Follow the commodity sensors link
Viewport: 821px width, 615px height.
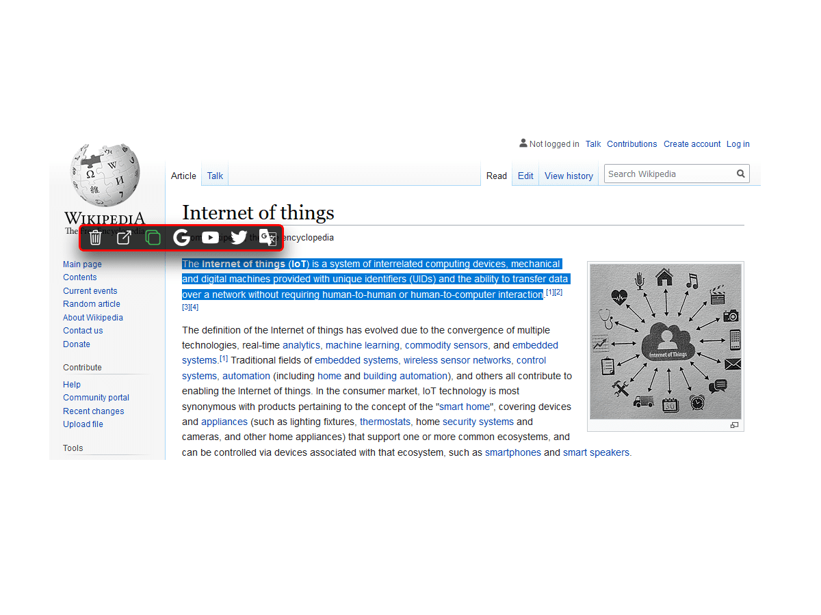446,345
